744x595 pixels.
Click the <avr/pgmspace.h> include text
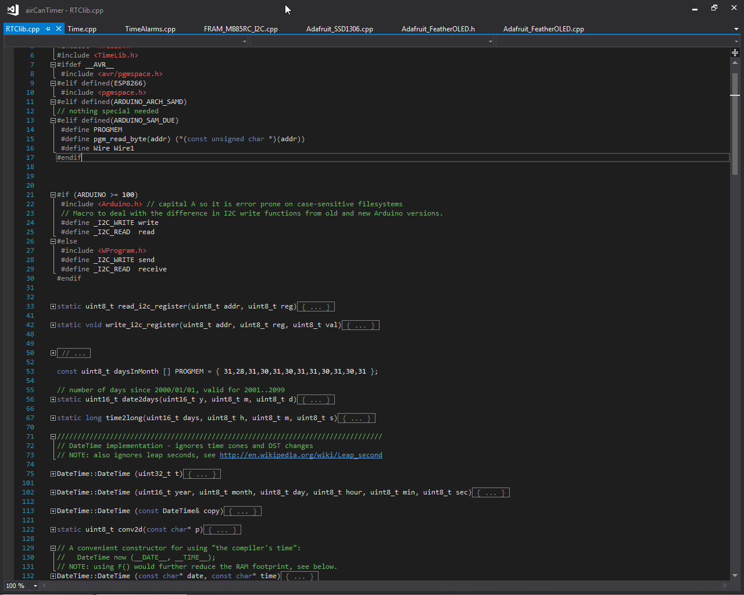pos(130,74)
